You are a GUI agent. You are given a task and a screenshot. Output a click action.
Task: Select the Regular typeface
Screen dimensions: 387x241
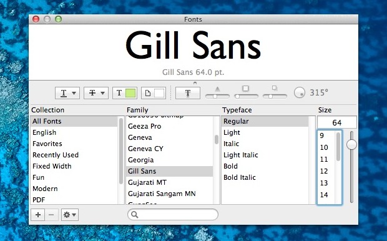pos(265,121)
